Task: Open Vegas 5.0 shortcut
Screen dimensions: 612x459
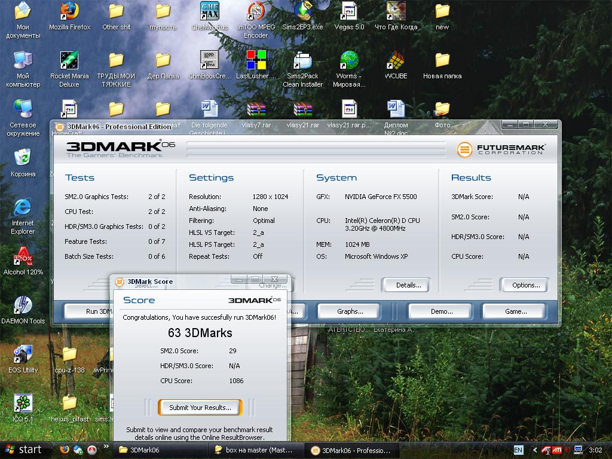Action: 349,16
